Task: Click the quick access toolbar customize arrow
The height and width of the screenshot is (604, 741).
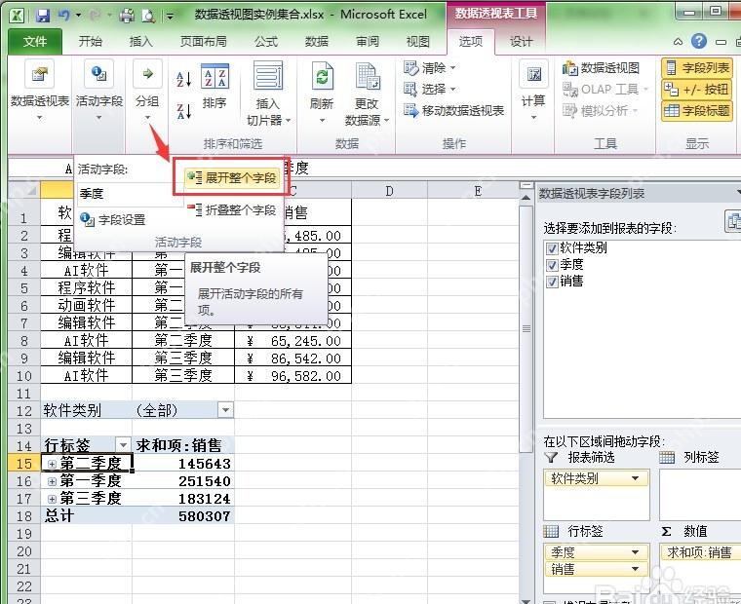Action: pyautogui.click(x=170, y=17)
